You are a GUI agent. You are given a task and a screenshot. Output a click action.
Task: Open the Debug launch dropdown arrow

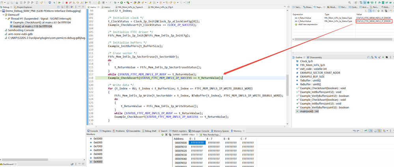click(x=118, y=2)
